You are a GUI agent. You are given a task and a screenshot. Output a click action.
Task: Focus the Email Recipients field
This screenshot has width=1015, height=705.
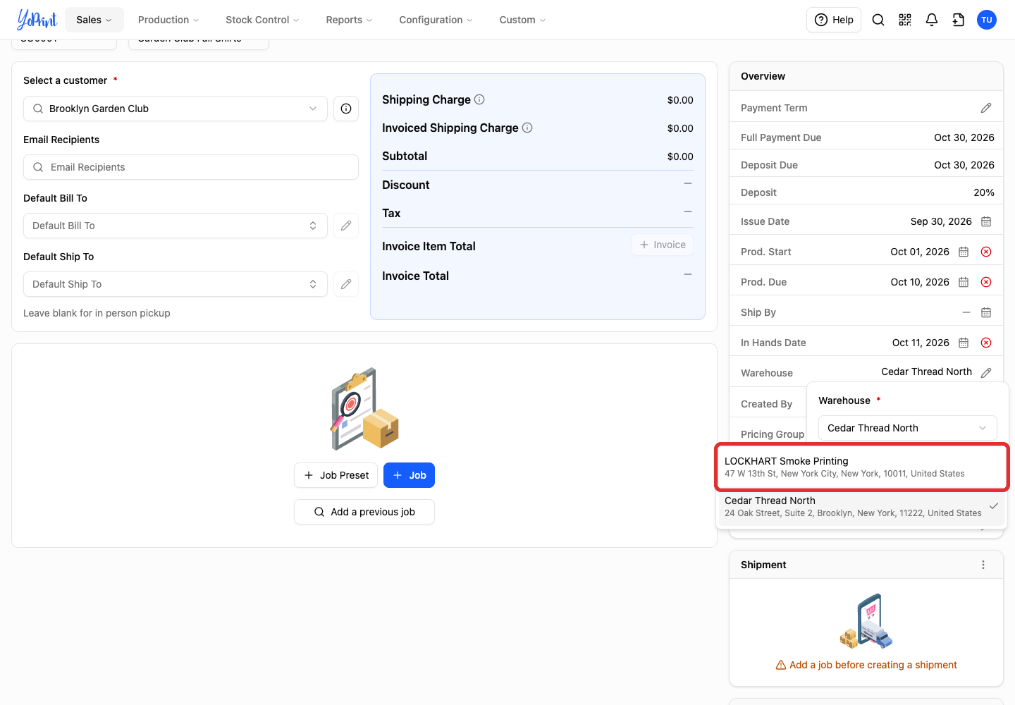tap(191, 167)
